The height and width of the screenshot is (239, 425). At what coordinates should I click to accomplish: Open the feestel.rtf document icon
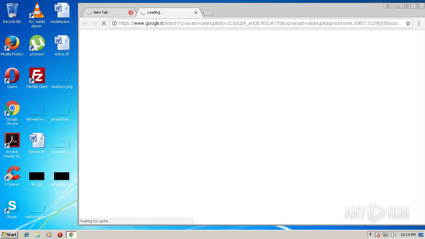coord(37,143)
